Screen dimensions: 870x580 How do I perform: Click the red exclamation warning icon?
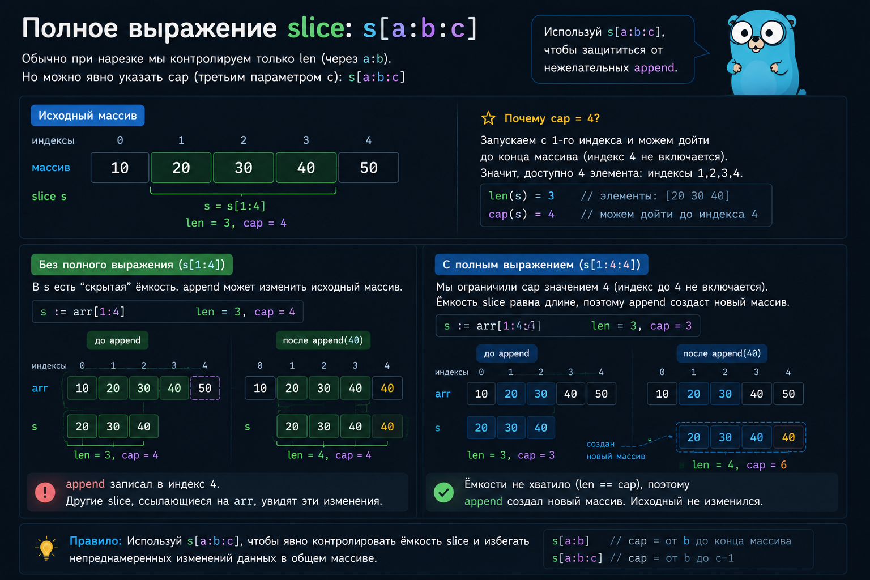coord(45,492)
